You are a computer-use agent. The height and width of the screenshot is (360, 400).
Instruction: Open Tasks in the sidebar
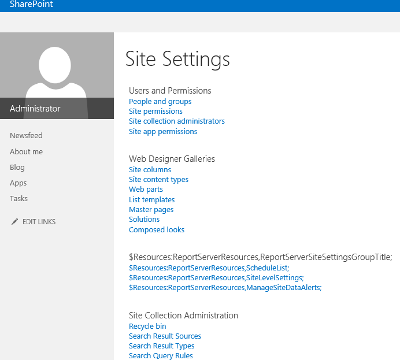point(18,199)
